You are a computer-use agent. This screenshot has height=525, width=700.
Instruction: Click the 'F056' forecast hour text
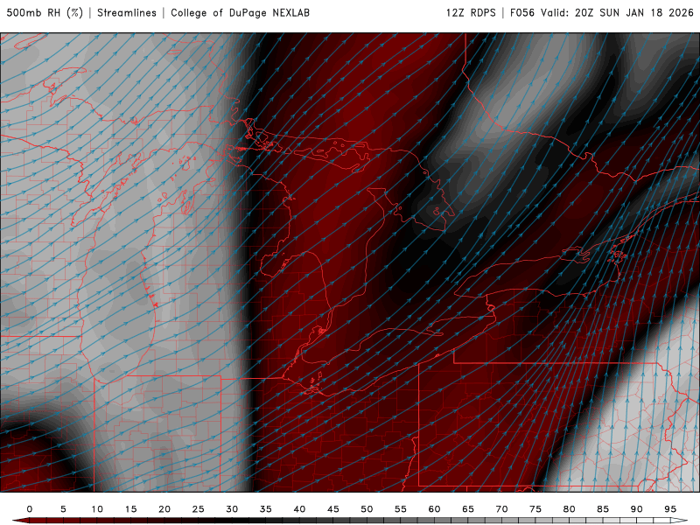(521, 13)
